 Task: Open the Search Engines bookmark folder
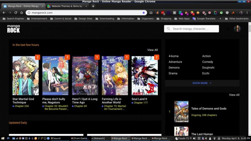click(13, 18)
